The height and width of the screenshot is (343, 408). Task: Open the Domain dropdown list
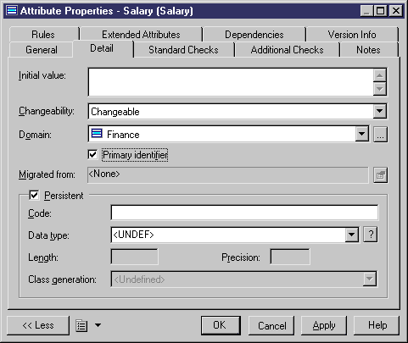tap(361, 134)
